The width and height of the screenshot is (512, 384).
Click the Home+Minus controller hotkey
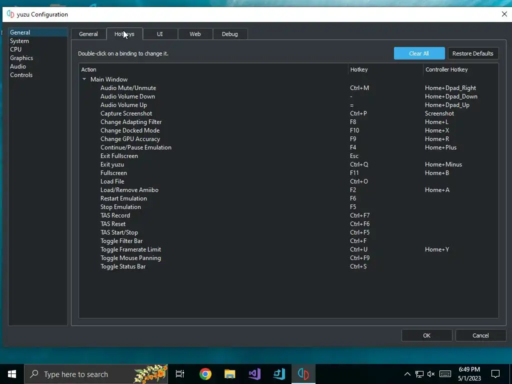point(443,164)
